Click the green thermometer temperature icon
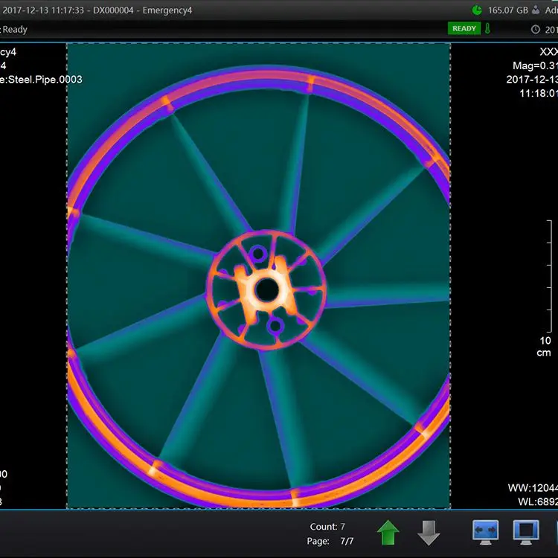 (488, 29)
